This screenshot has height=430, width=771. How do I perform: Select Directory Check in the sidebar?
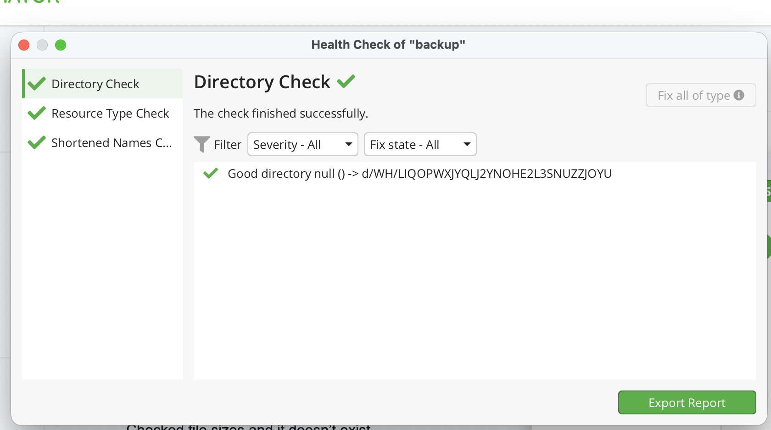coord(95,84)
